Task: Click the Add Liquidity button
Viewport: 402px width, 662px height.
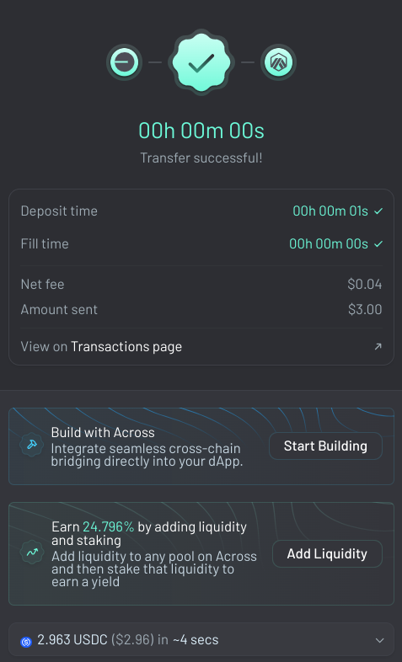Action: (x=327, y=553)
